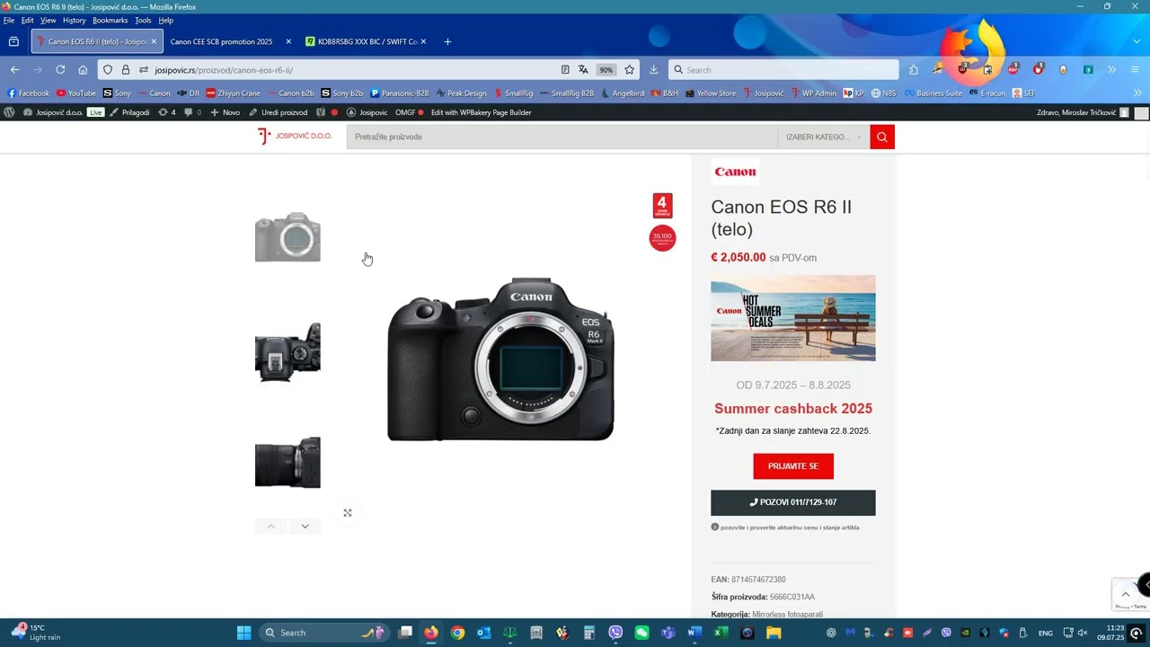Open the History menu
Viewport: 1150px width, 647px height.
click(x=75, y=20)
